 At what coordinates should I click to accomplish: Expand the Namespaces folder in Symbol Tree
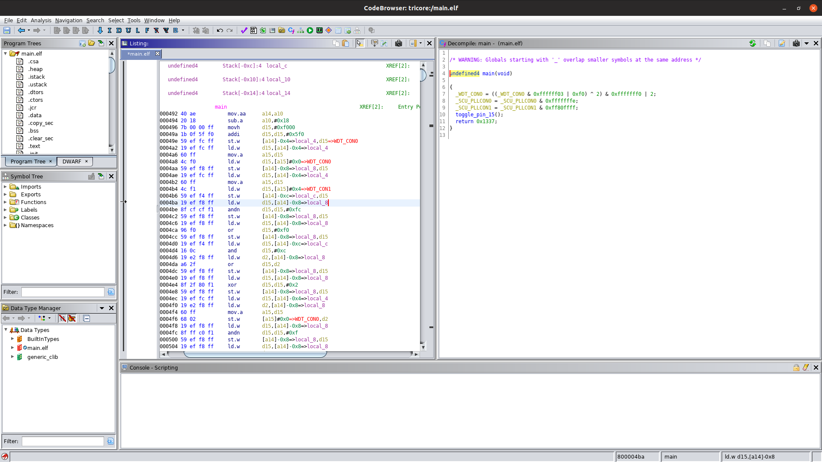tap(5, 225)
